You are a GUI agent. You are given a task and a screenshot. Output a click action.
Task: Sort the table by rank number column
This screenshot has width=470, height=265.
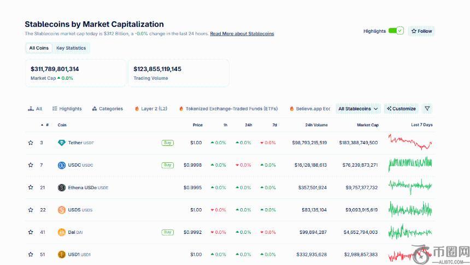pos(46,125)
